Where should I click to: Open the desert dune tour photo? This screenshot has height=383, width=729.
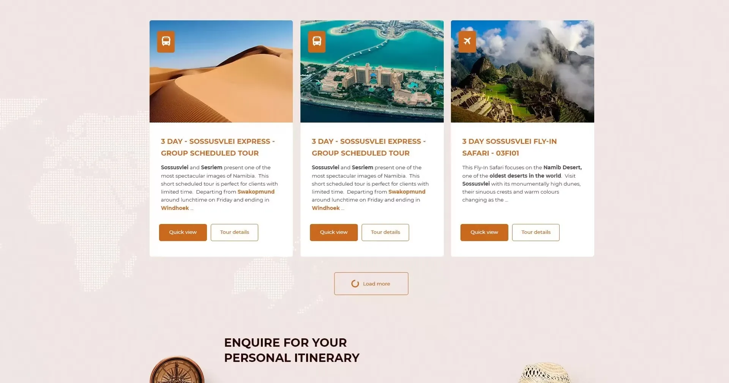tap(221, 71)
